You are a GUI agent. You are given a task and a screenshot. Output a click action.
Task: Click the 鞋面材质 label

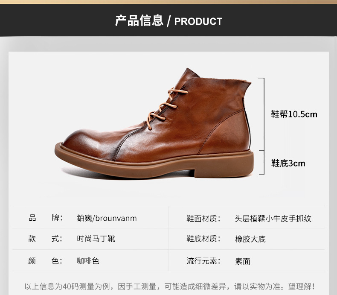coord(203,219)
